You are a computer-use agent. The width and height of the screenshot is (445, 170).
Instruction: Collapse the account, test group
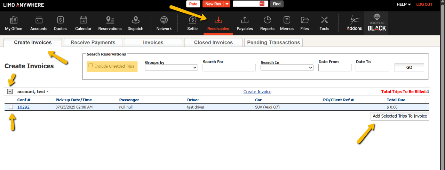[10, 92]
